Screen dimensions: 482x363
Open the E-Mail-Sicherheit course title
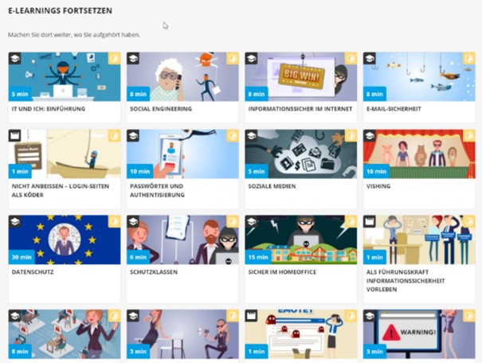pyautogui.click(x=394, y=109)
